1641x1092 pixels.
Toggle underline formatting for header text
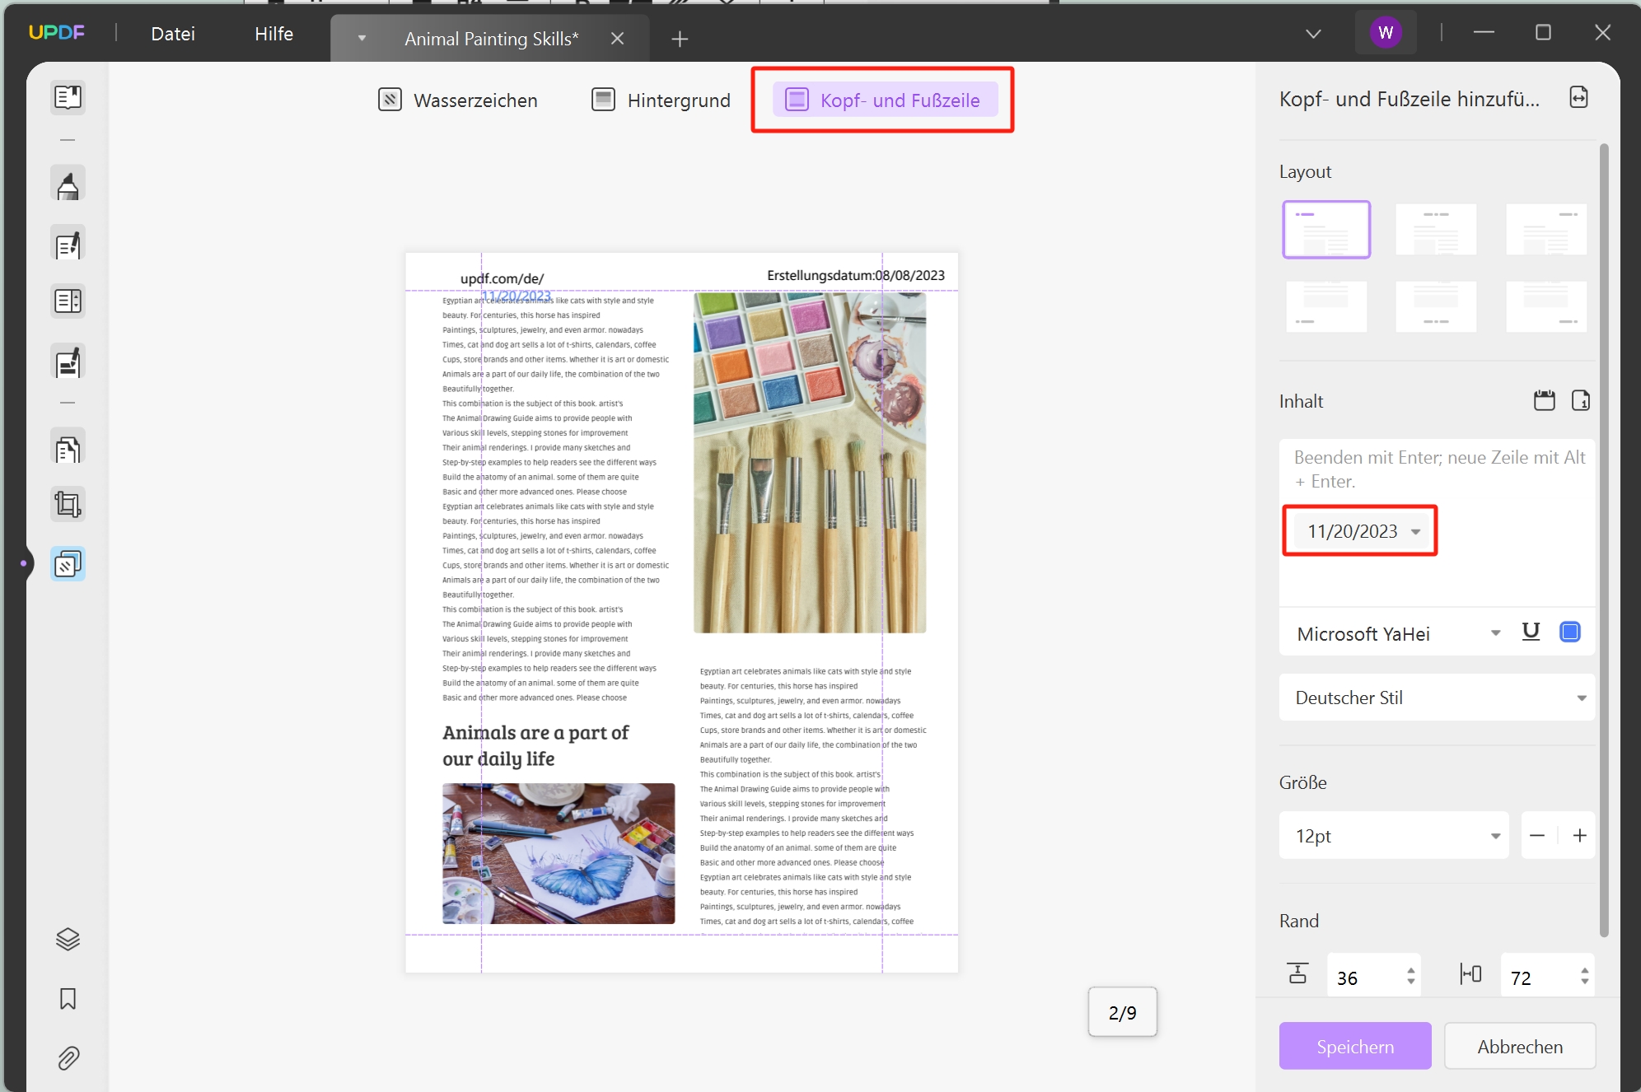pos(1531,632)
